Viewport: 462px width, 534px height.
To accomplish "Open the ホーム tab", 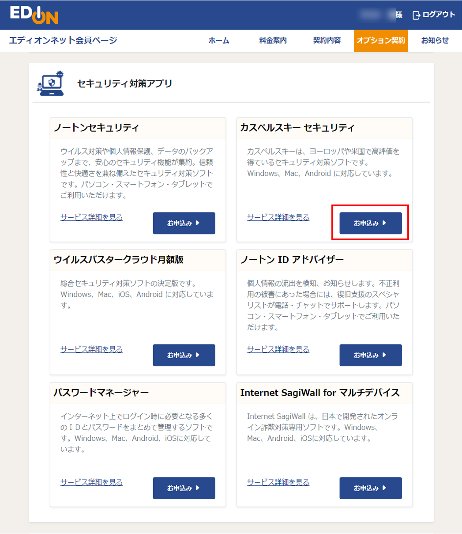I will 219,41.
